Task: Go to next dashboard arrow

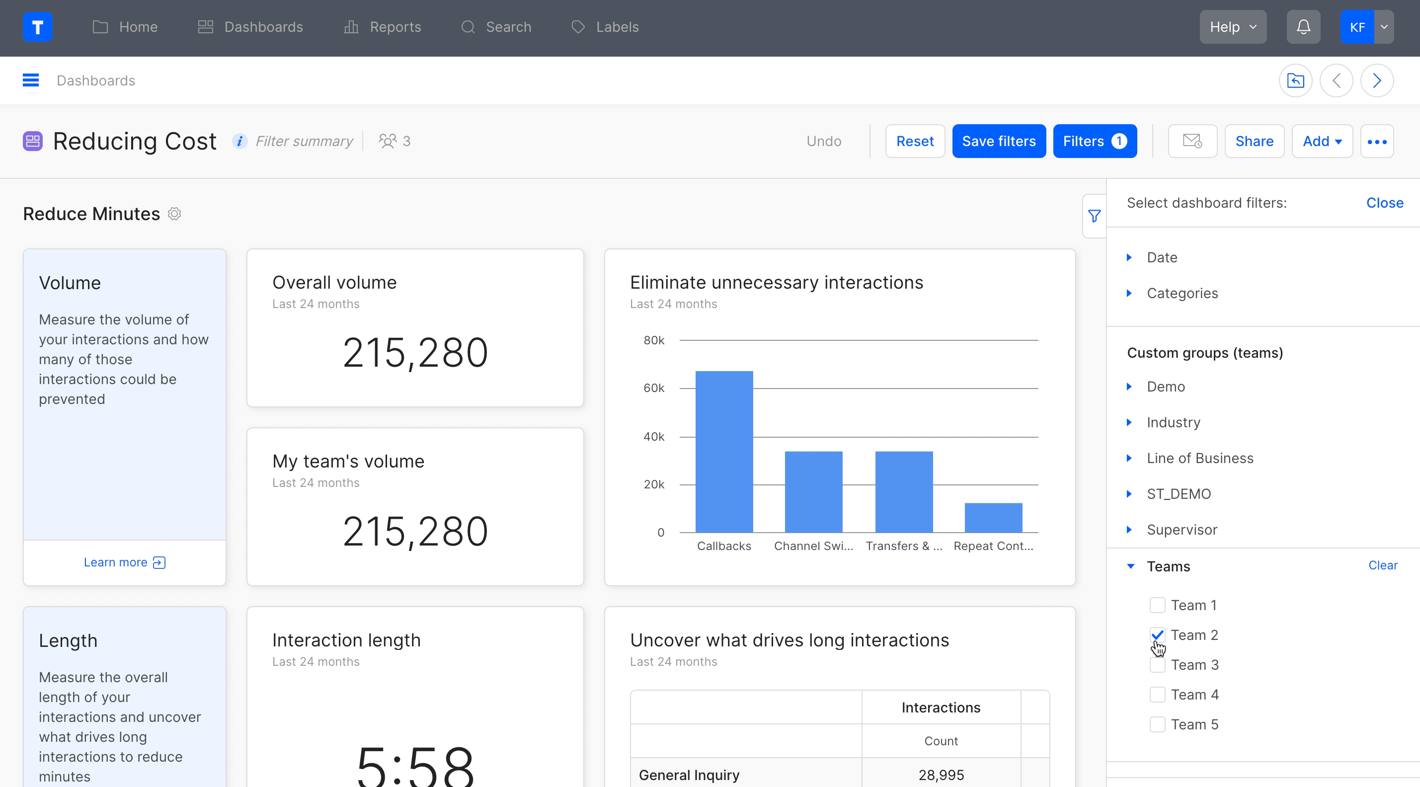Action: coord(1376,80)
